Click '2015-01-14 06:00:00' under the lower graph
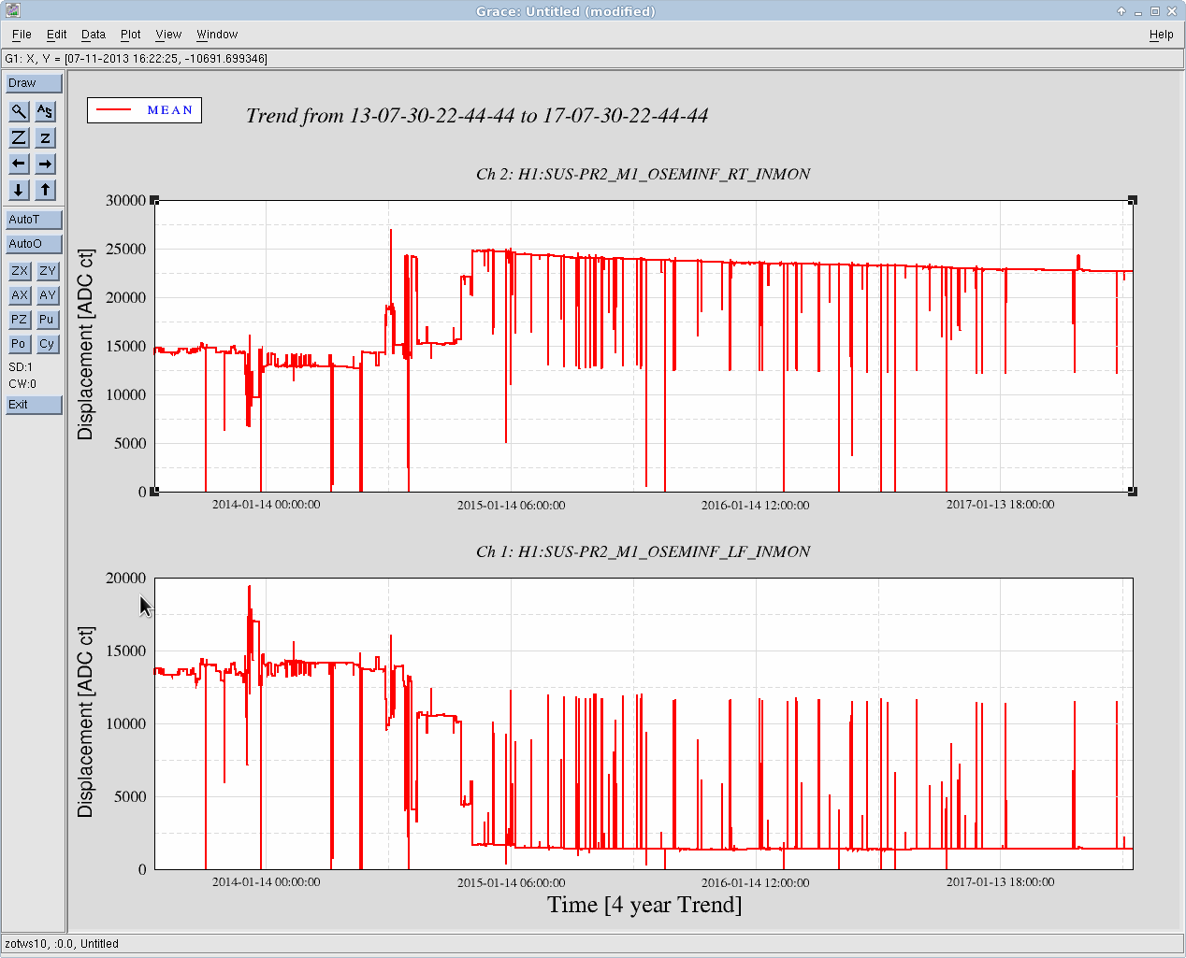Image resolution: width=1186 pixels, height=958 pixels. tap(512, 883)
